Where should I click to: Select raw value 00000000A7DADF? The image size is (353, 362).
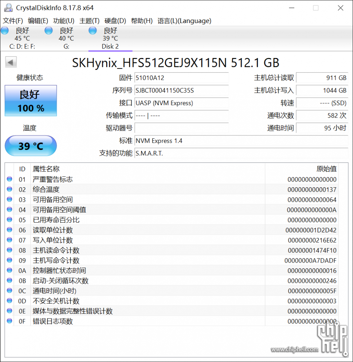(x=310, y=260)
